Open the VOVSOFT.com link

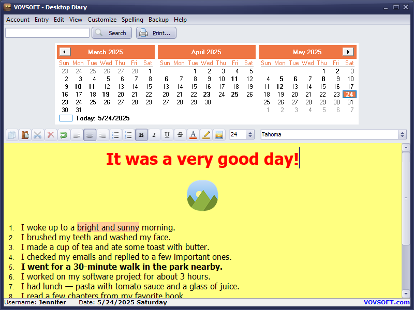(387, 302)
